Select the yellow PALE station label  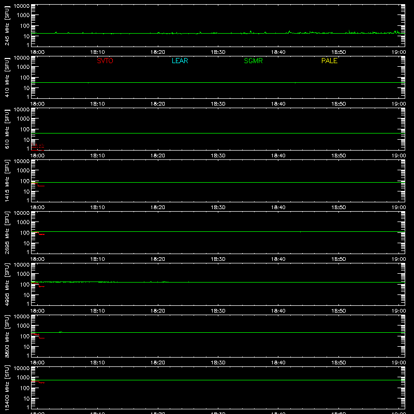(x=329, y=61)
